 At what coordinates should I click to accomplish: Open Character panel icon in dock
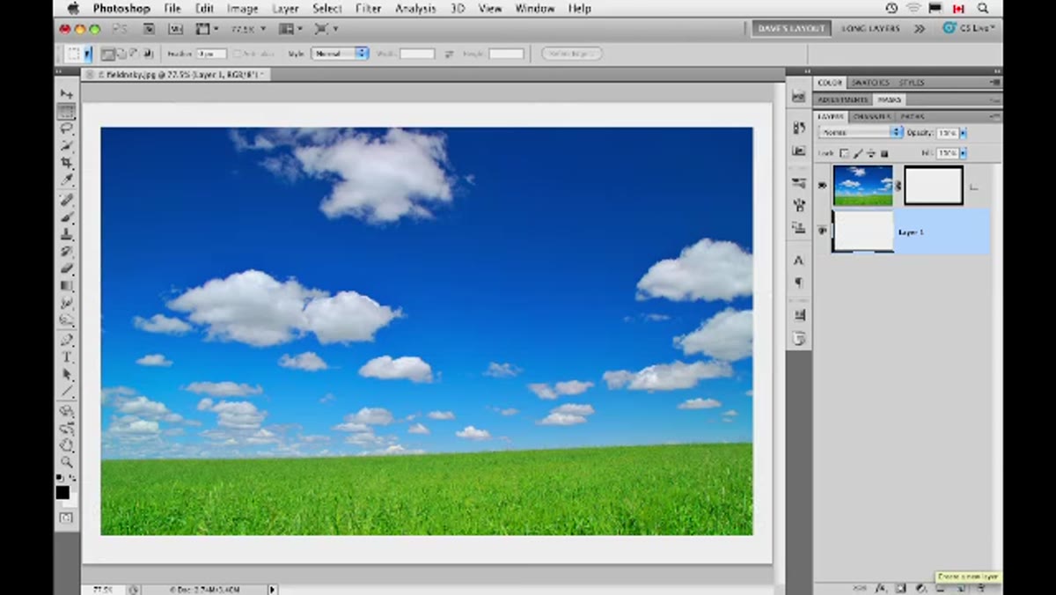(798, 261)
